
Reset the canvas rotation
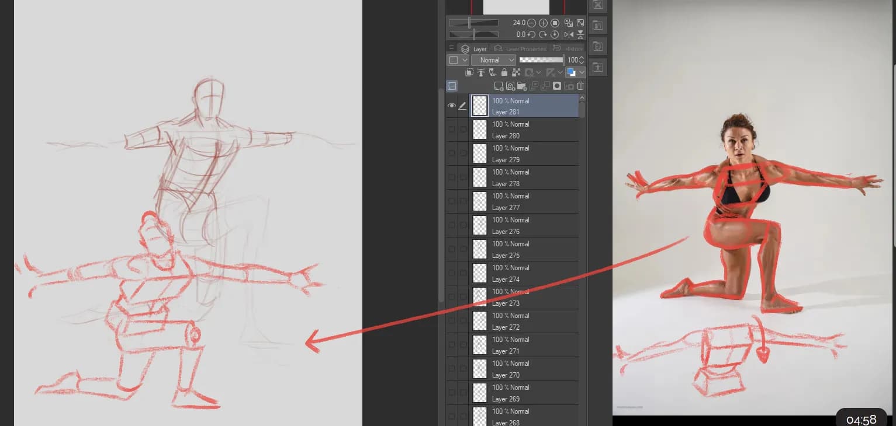click(x=555, y=34)
